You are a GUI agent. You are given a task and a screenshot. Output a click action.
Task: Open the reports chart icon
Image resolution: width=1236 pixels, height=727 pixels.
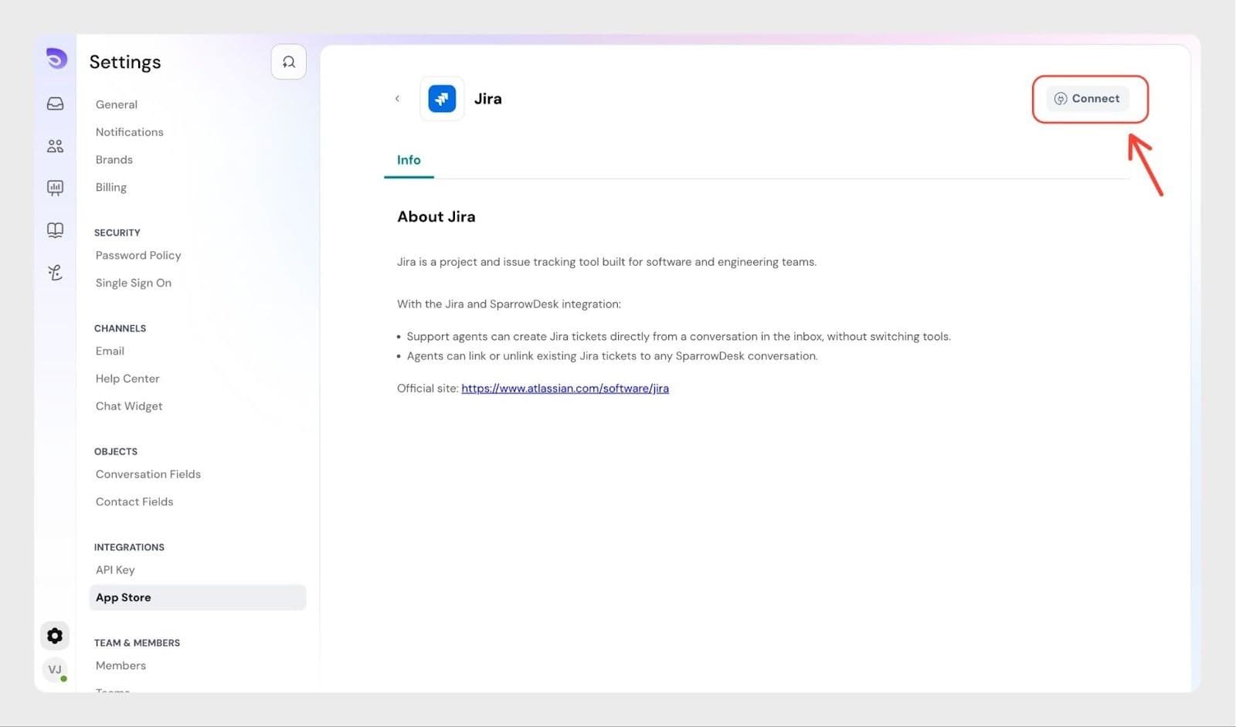(56, 188)
